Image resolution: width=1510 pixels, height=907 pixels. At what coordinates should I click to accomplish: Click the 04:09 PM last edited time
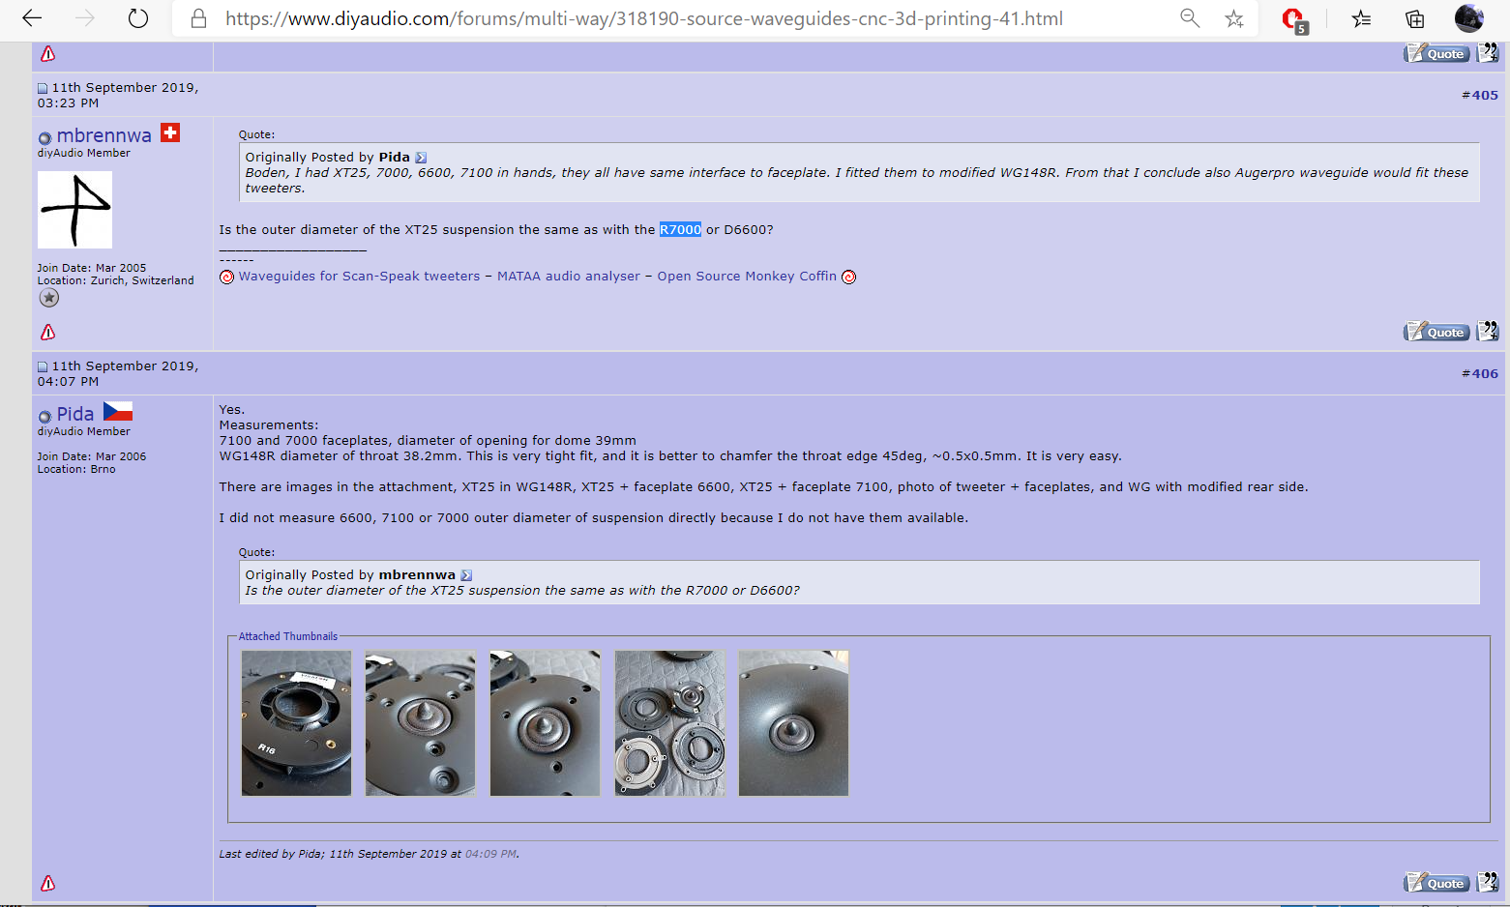click(490, 854)
